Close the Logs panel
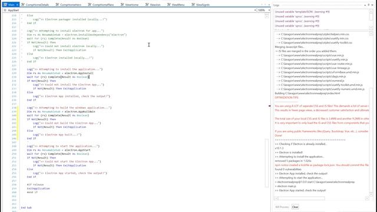Image resolution: width=377 pixels, height=212 pixels. coord(372,5)
